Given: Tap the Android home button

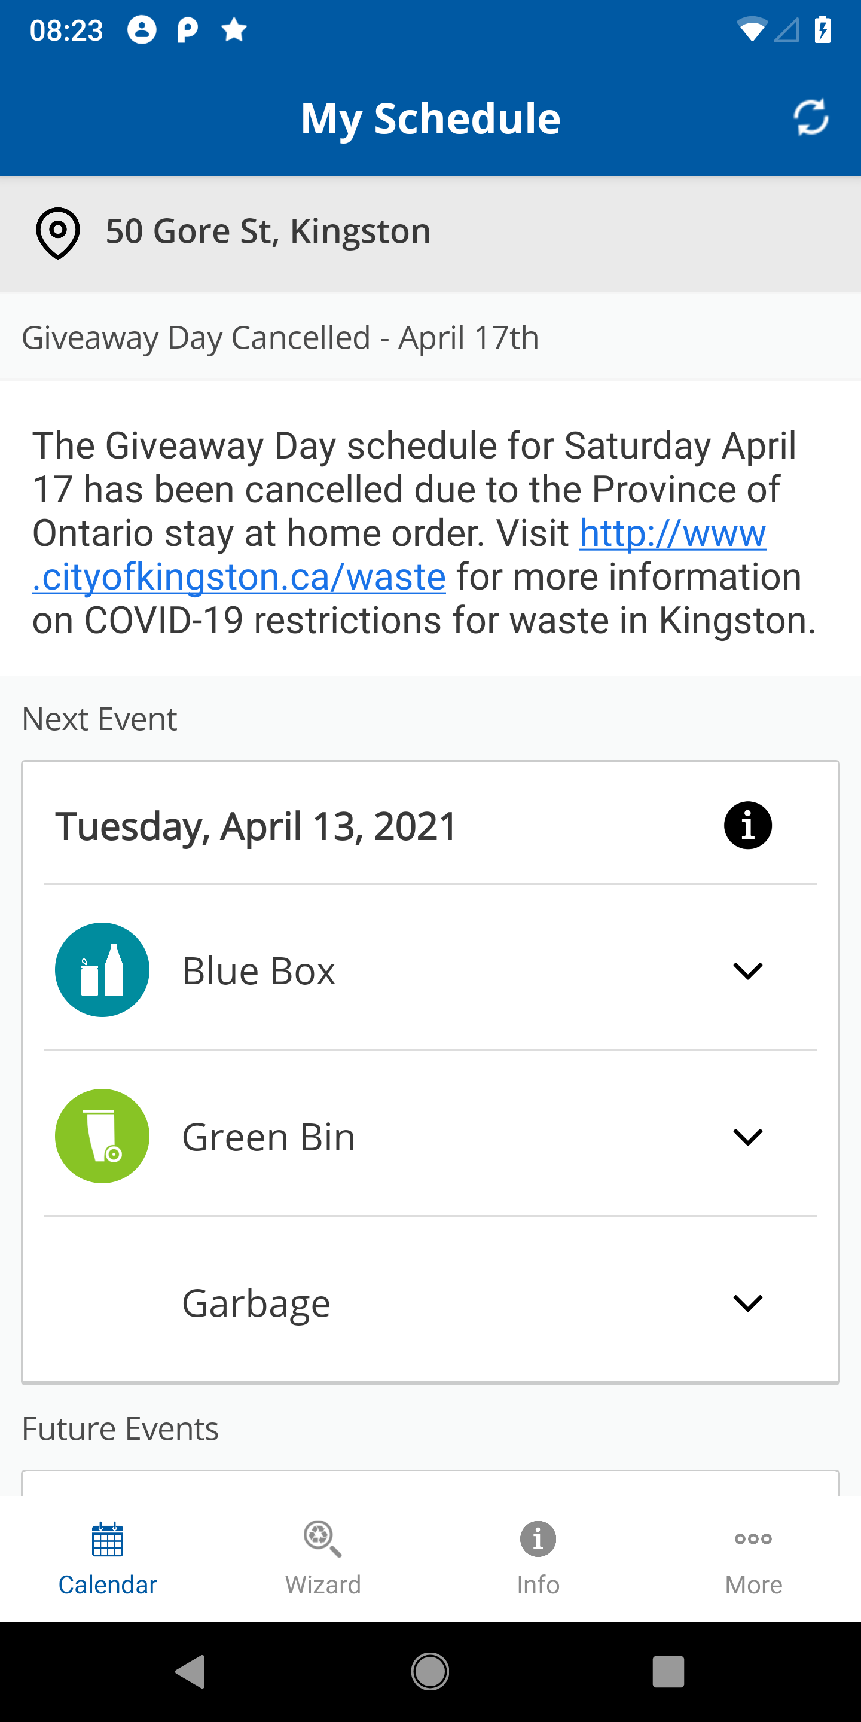Looking at the screenshot, I should (430, 1672).
